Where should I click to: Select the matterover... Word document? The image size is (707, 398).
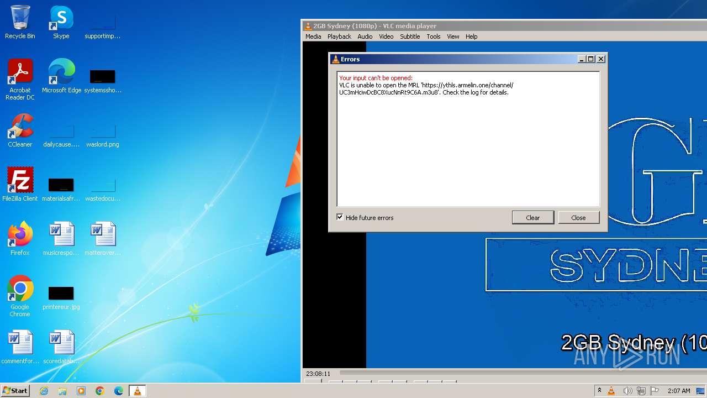102,239
